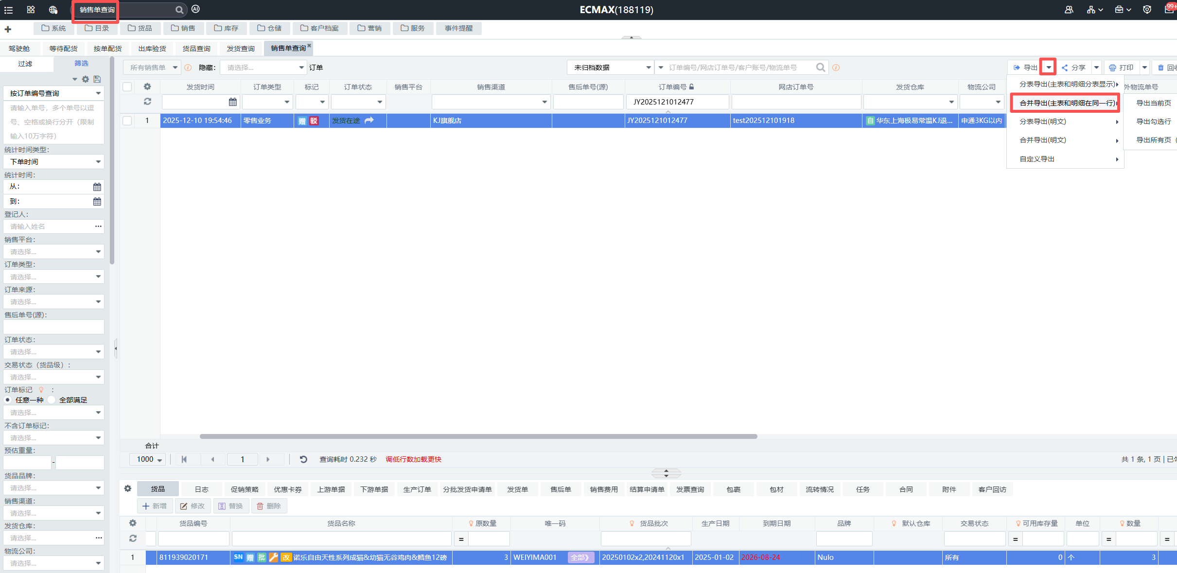Choose 分表导出(明文) menu item
This screenshot has height=573, width=1177.
click(1065, 122)
